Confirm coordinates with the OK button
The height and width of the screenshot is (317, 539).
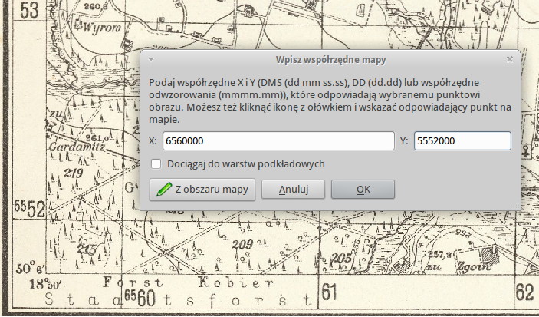363,190
